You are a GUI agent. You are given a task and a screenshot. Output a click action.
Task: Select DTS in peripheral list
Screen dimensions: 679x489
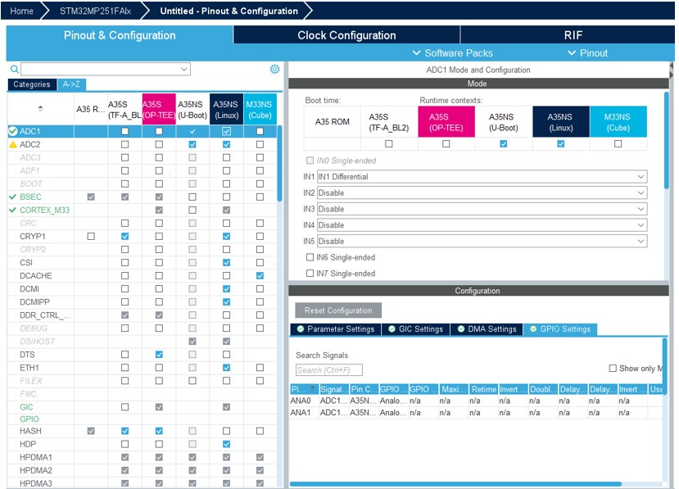pyautogui.click(x=27, y=355)
